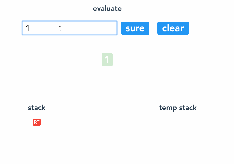Click the title above the input box
The height and width of the screenshot is (164, 234).
107,8
